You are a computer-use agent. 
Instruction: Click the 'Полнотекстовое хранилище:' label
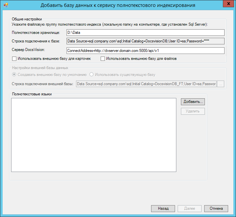pos(36,32)
